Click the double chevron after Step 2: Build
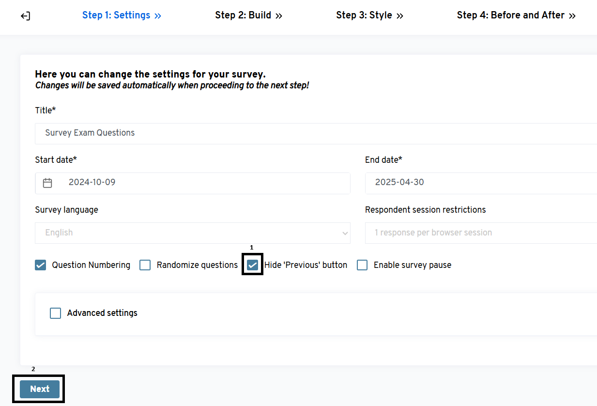 click(x=279, y=16)
